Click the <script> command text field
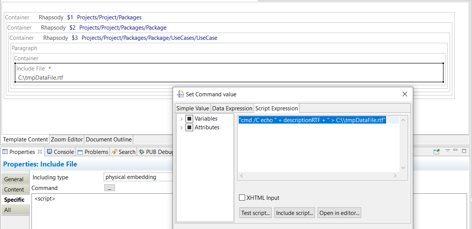 (102, 211)
